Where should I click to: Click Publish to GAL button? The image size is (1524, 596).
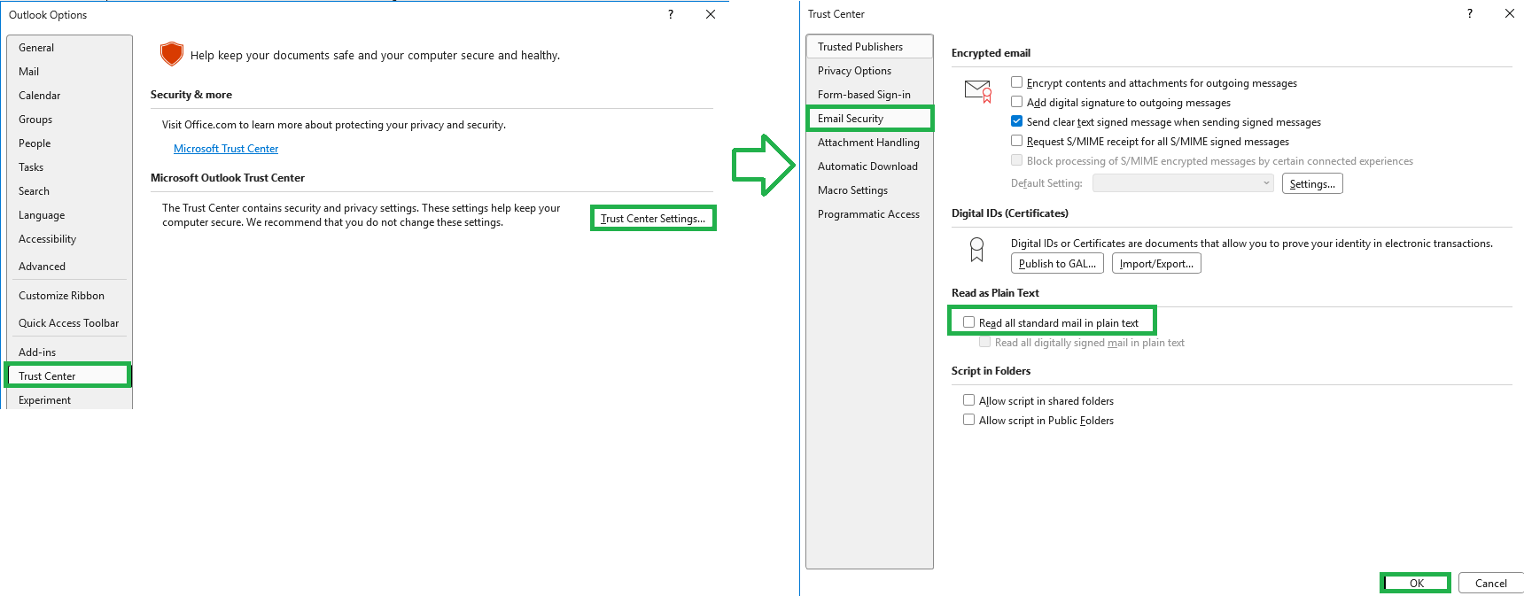[x=1057, y=263]
